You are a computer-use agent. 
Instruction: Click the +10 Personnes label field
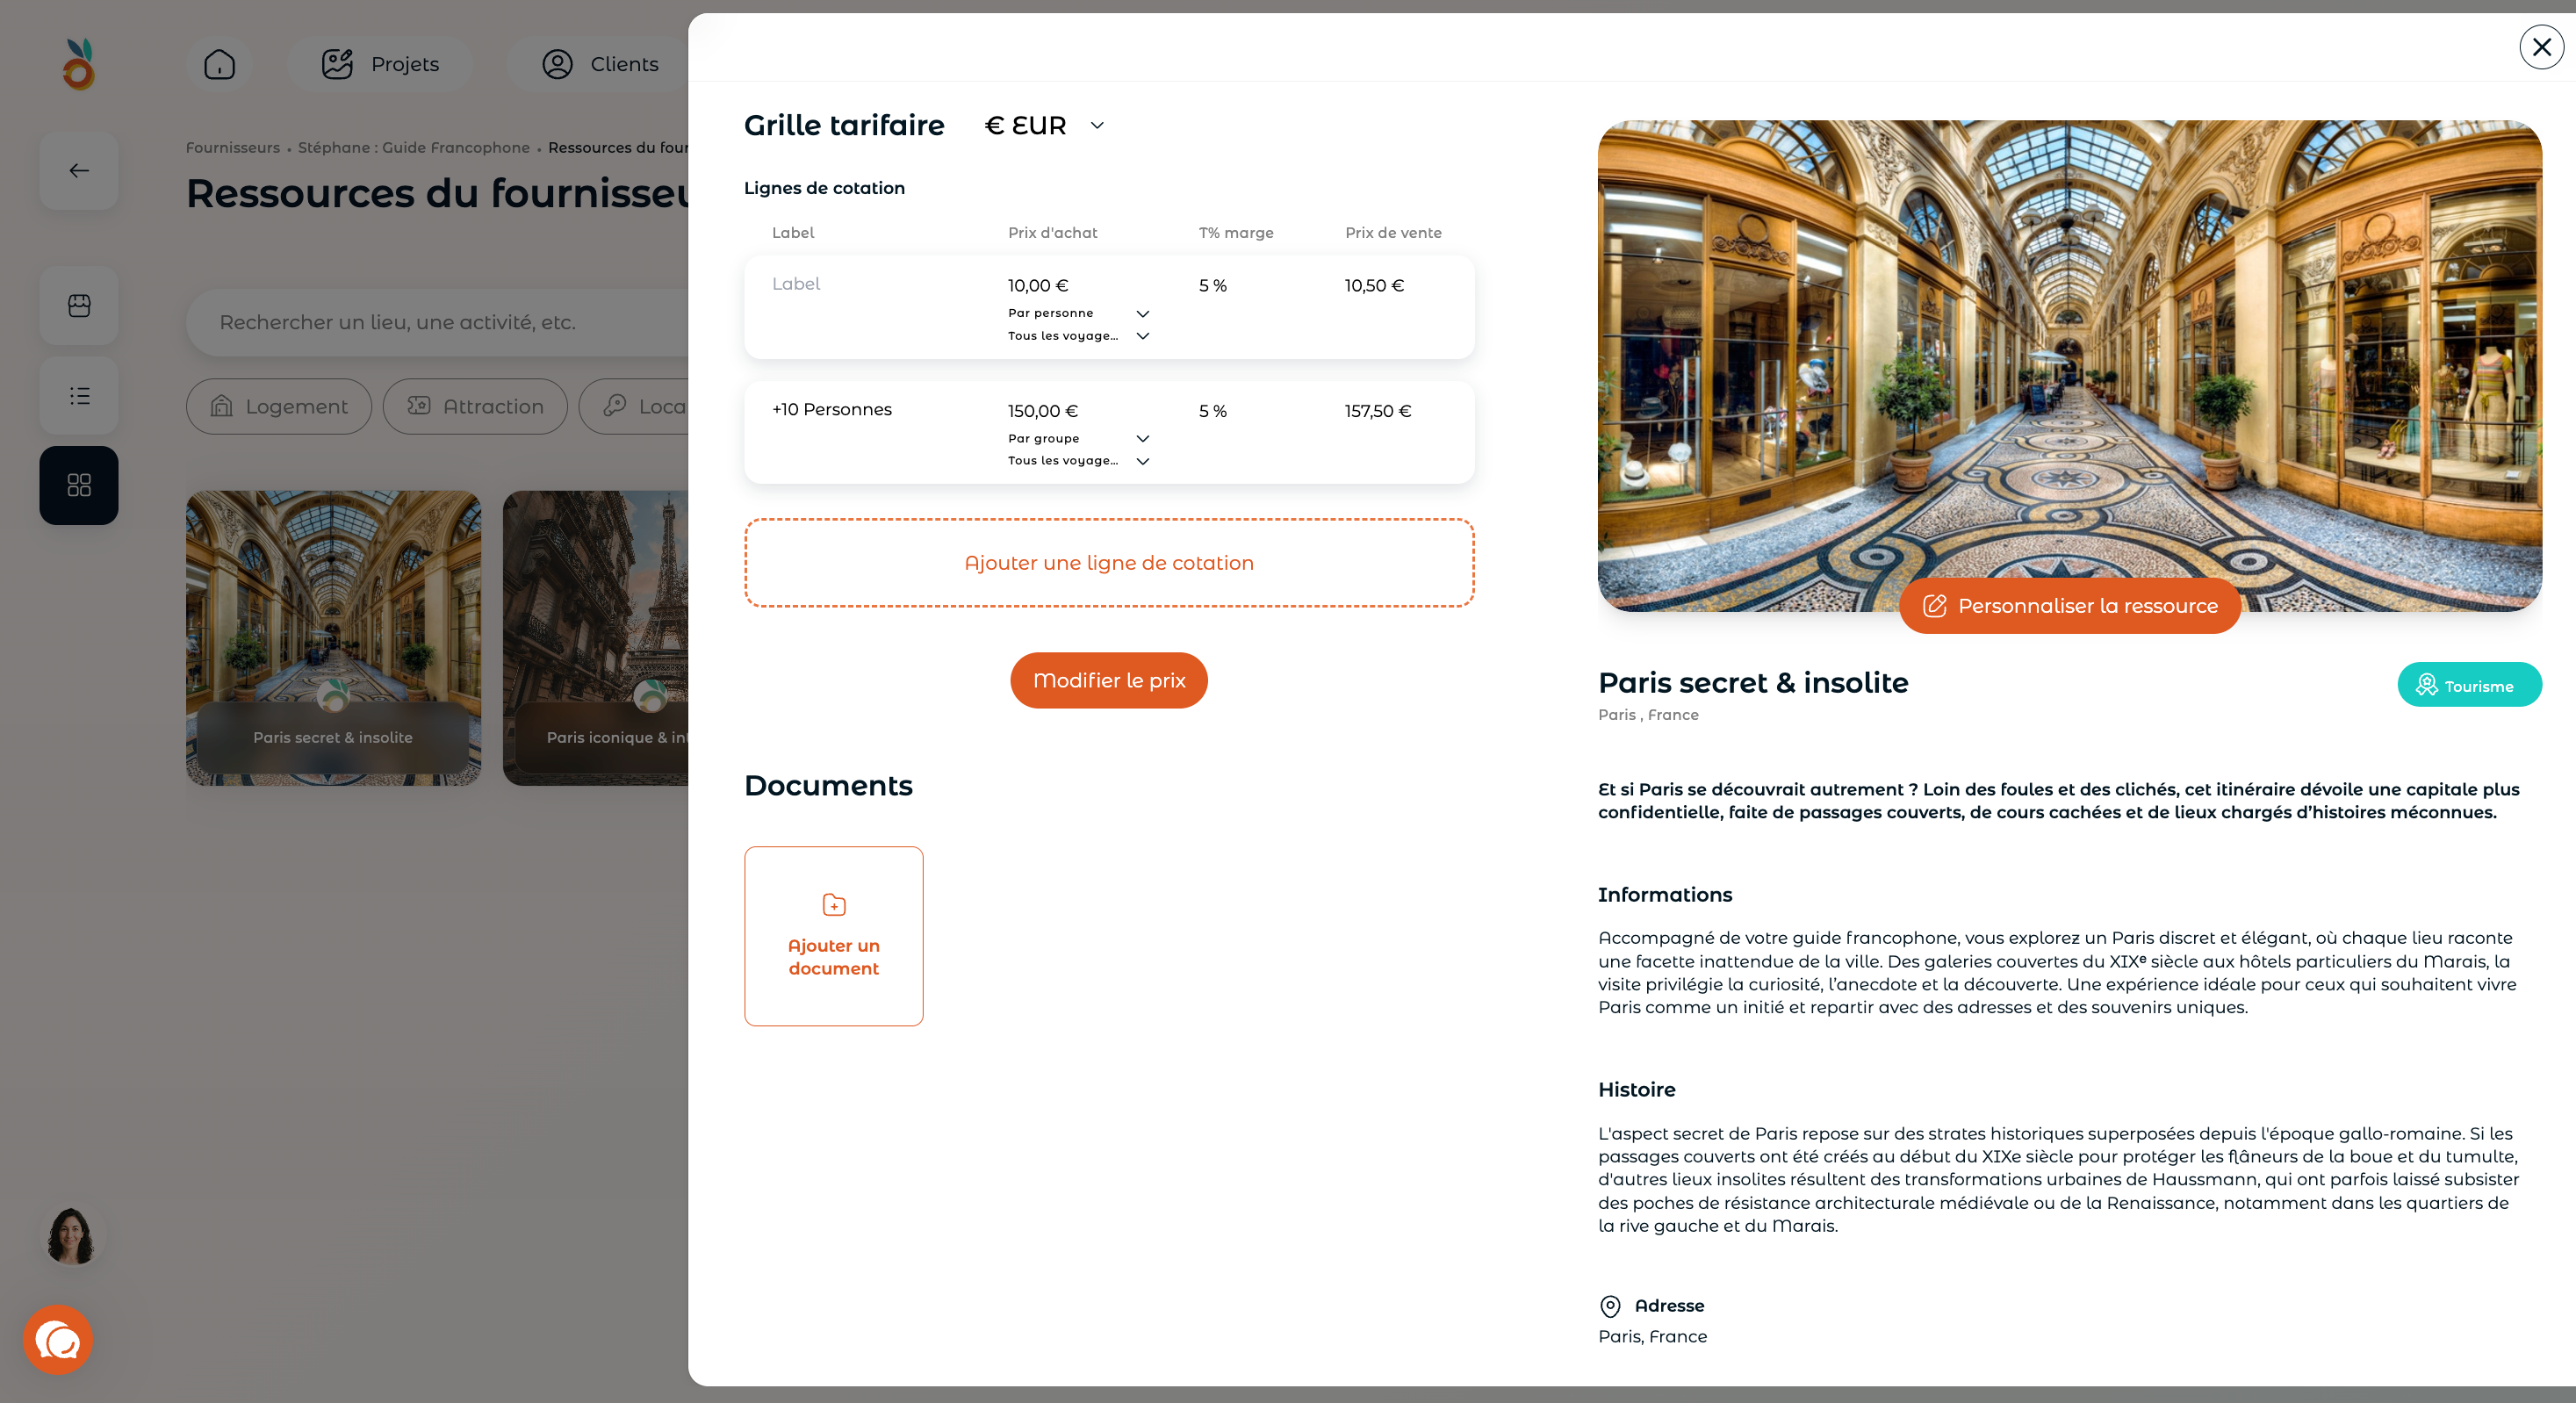pyautogui.click(x=832, y=409)
